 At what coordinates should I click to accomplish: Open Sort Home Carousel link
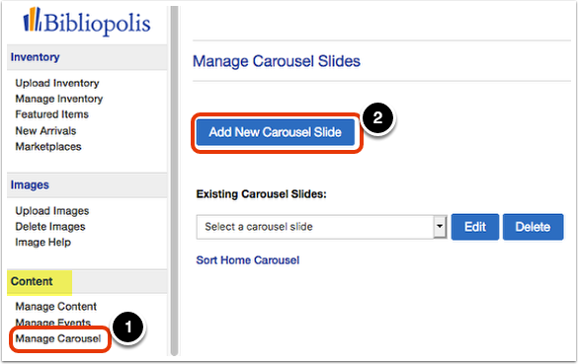point(248,260)
